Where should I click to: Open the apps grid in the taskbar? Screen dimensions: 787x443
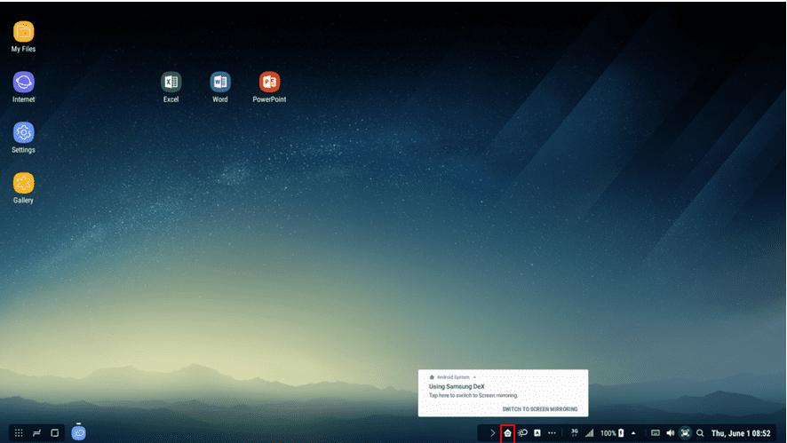(19, 433)
